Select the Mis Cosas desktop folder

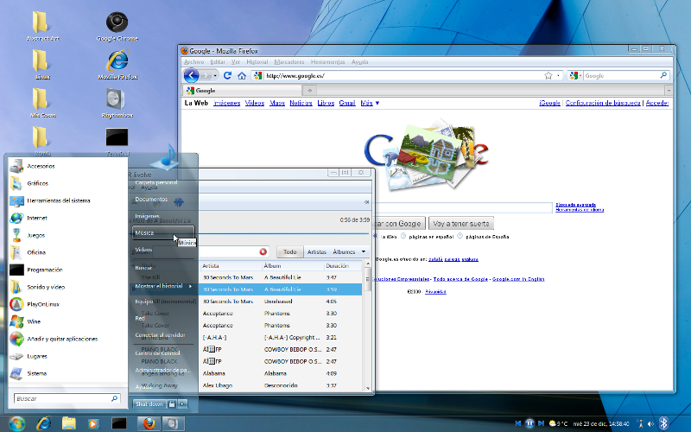point(42,103)
